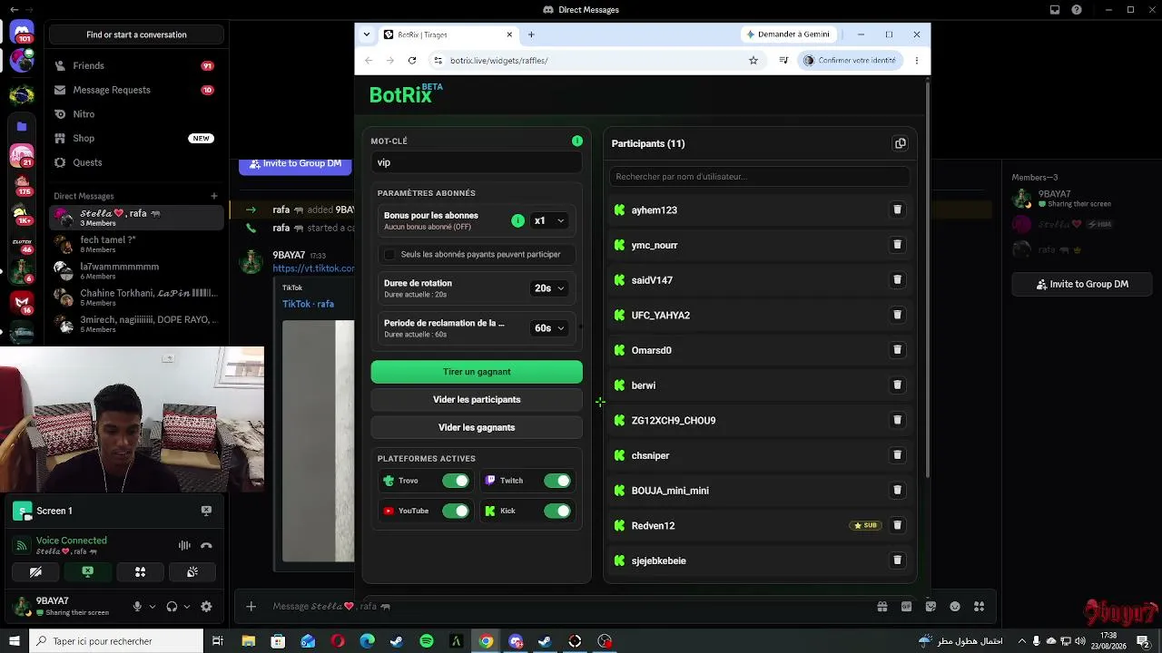Bookmark this page with the star icon

753,61
